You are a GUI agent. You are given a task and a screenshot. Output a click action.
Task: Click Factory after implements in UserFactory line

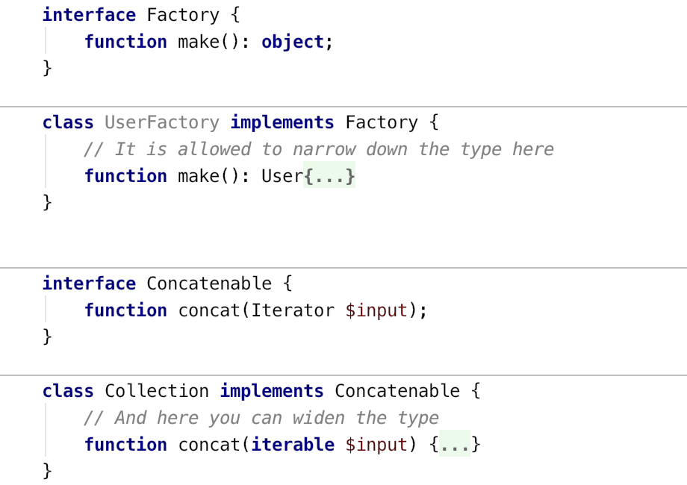(x=382, y=122)
